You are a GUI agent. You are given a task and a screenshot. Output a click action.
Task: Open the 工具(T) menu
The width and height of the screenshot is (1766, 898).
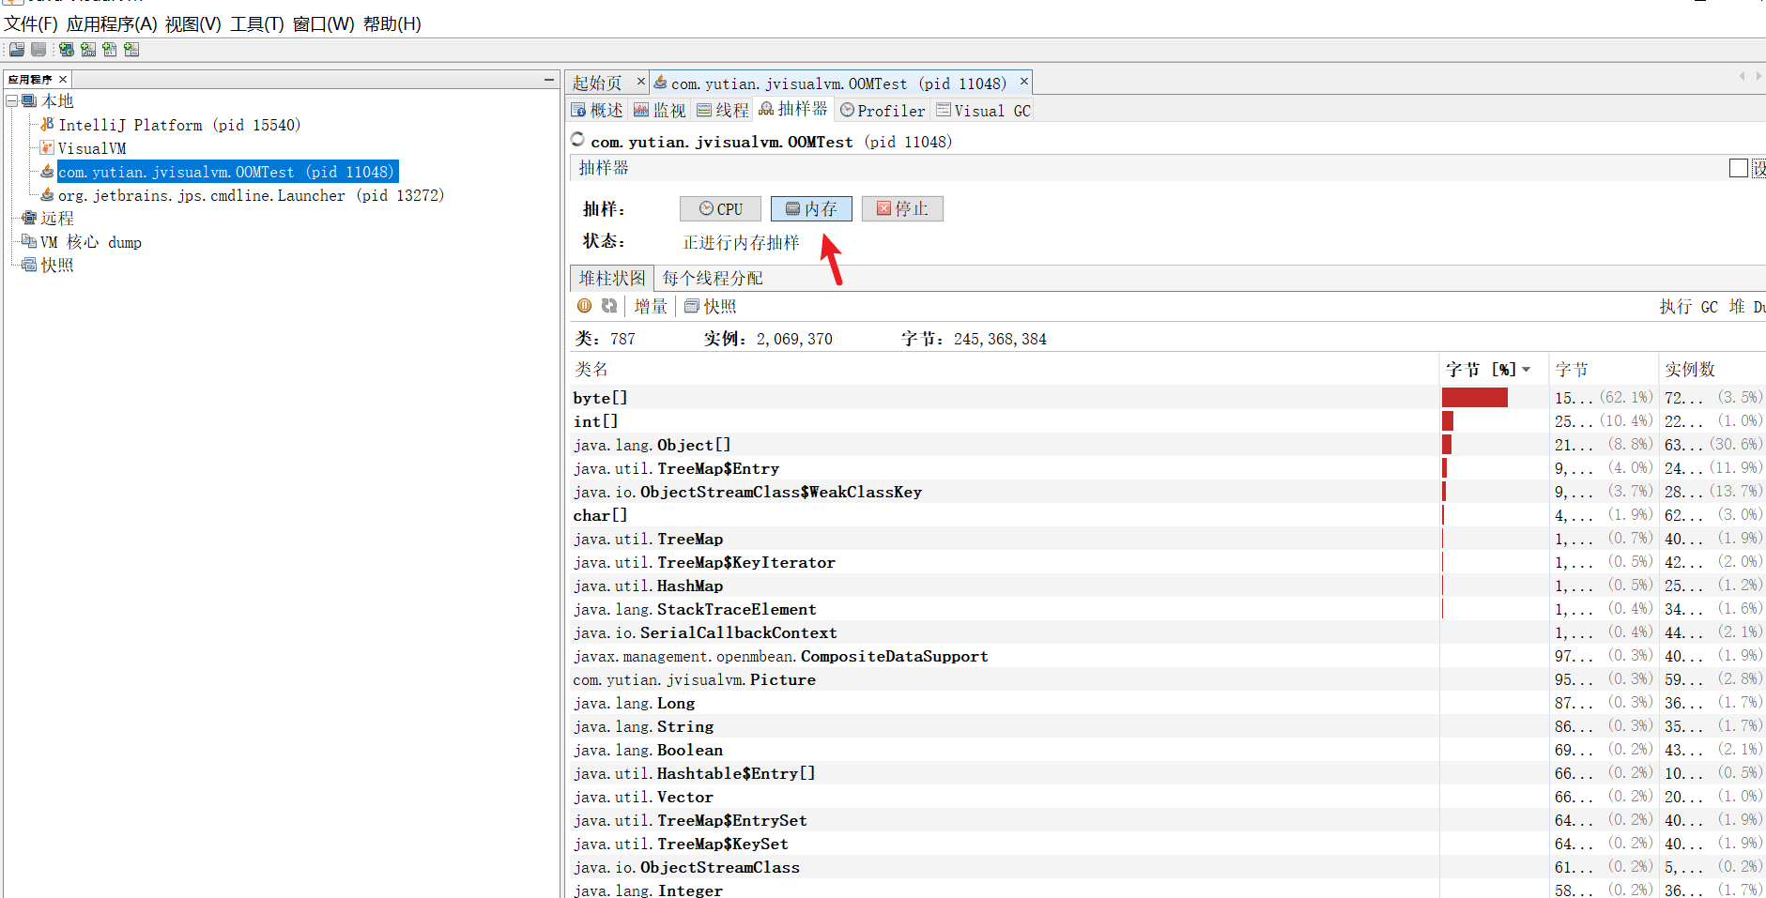point(256,24)
